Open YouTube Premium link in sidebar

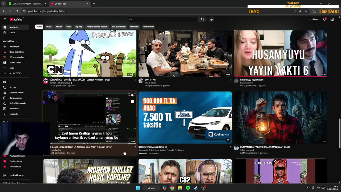click(15, 156)
